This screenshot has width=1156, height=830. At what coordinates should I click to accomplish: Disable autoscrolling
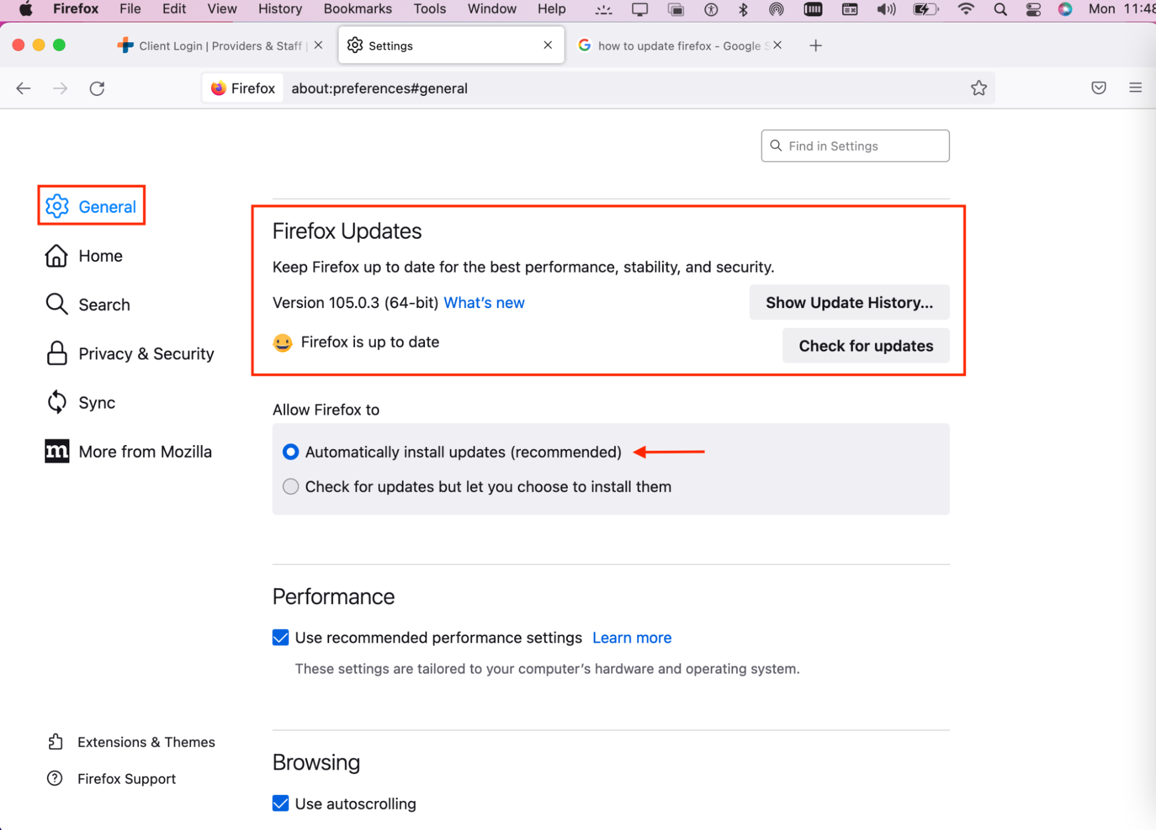tap(280, 803)
